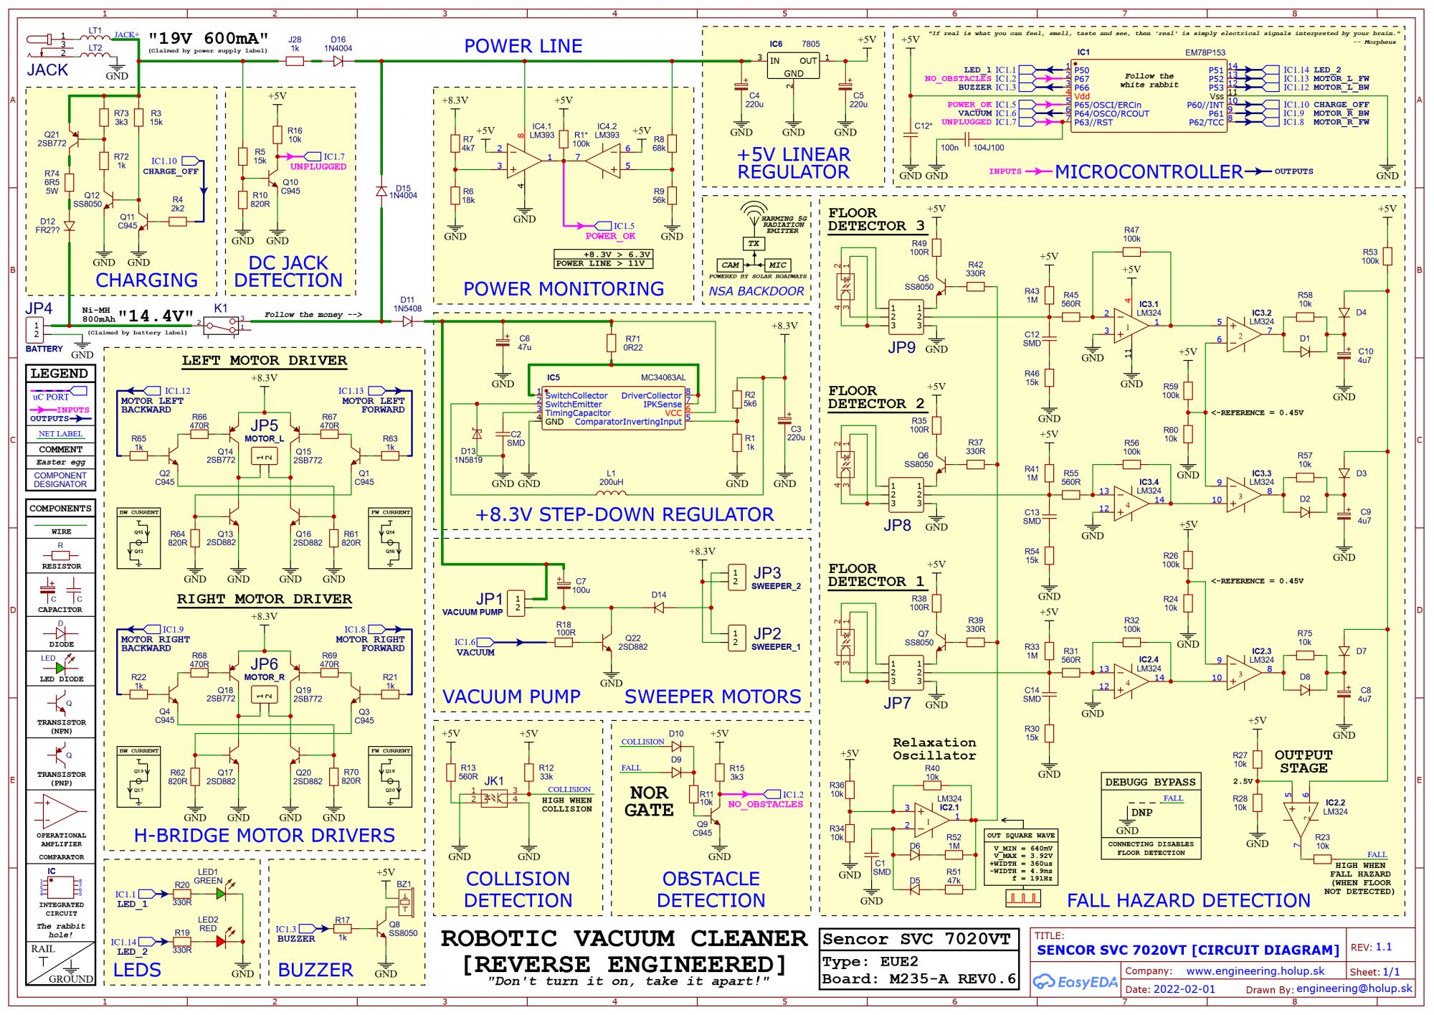Screen dimensions: 1434x1015
Task: Click the IC6 7805 regulator symbol
Action: click(793, 67)
